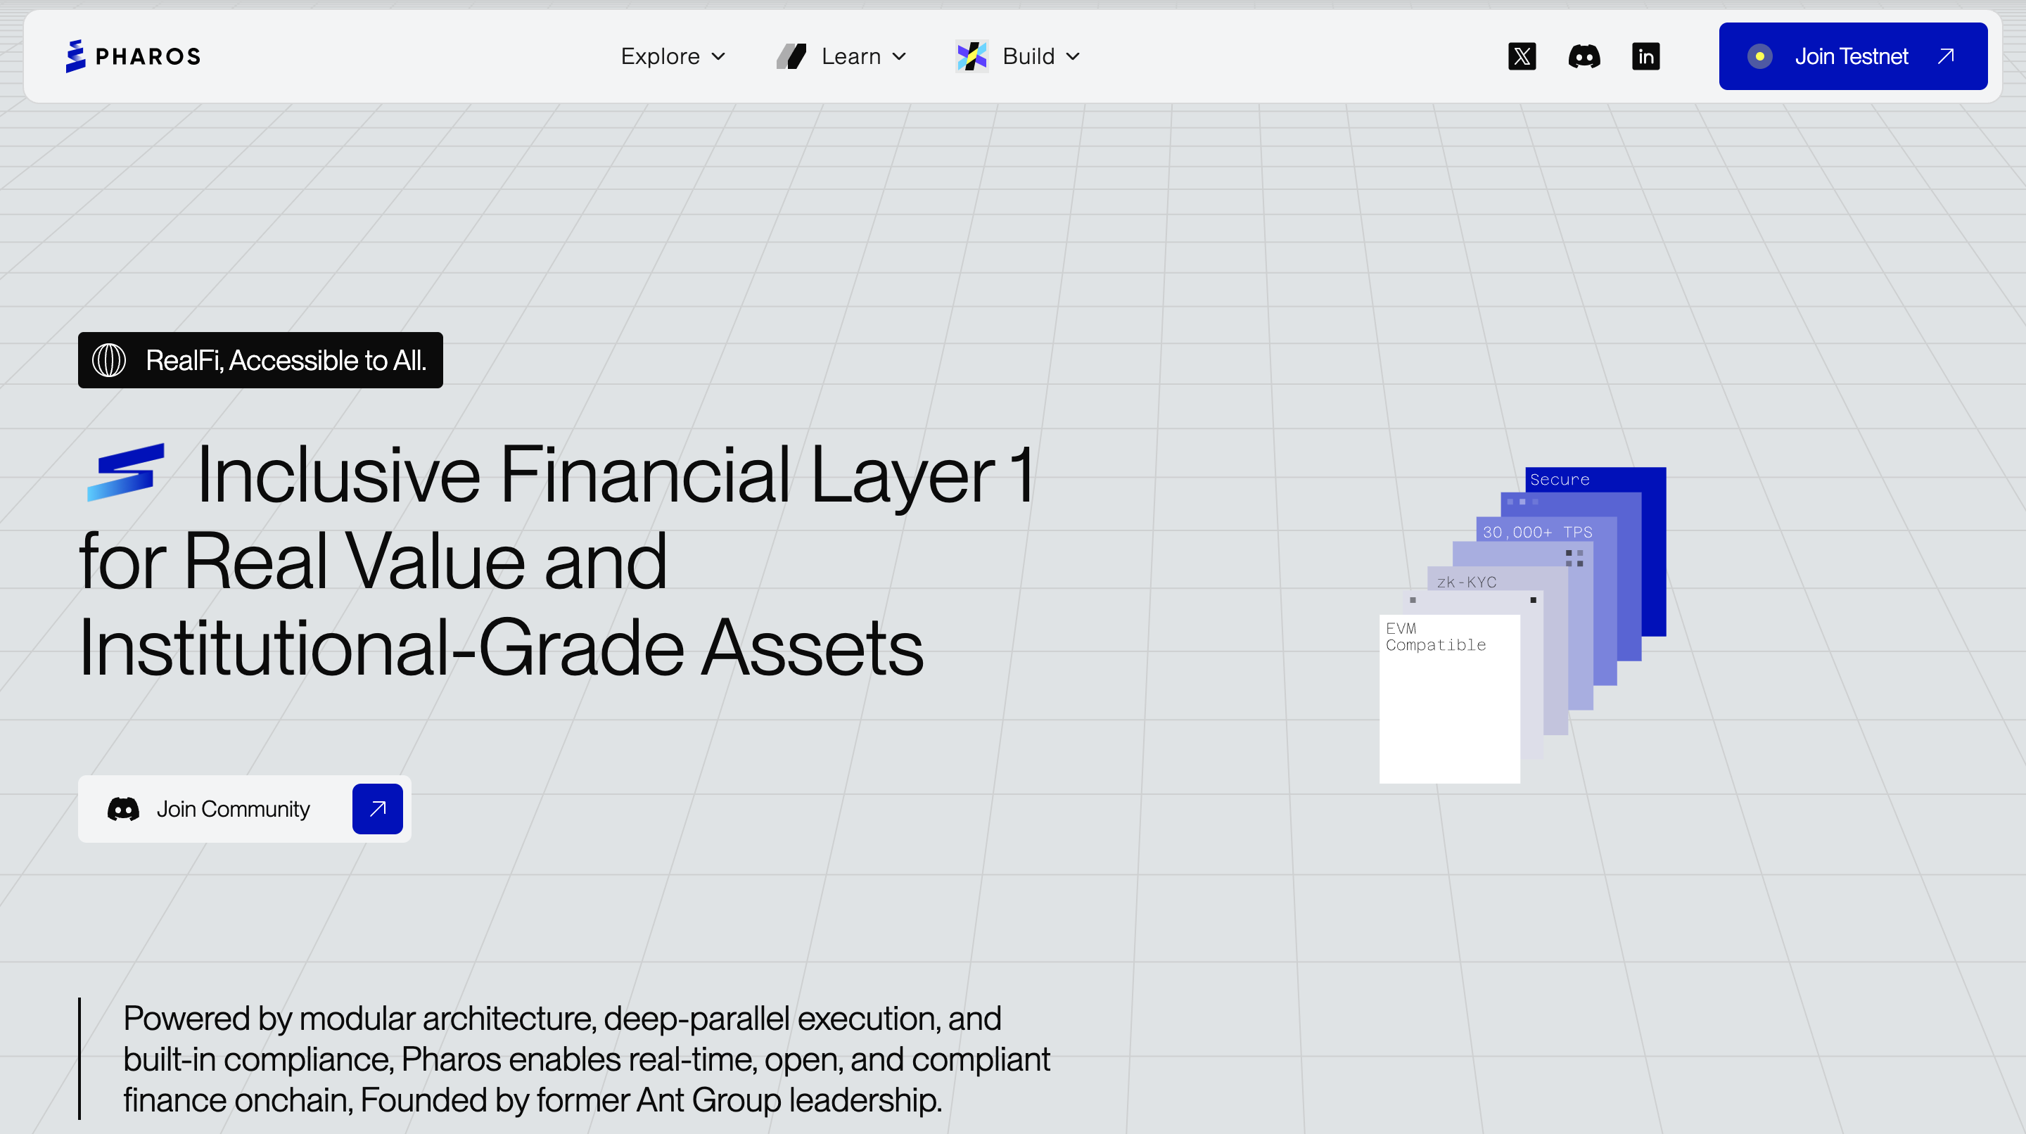
Task: Expand the Learn dropdown chevron
Action: point(900,56)
